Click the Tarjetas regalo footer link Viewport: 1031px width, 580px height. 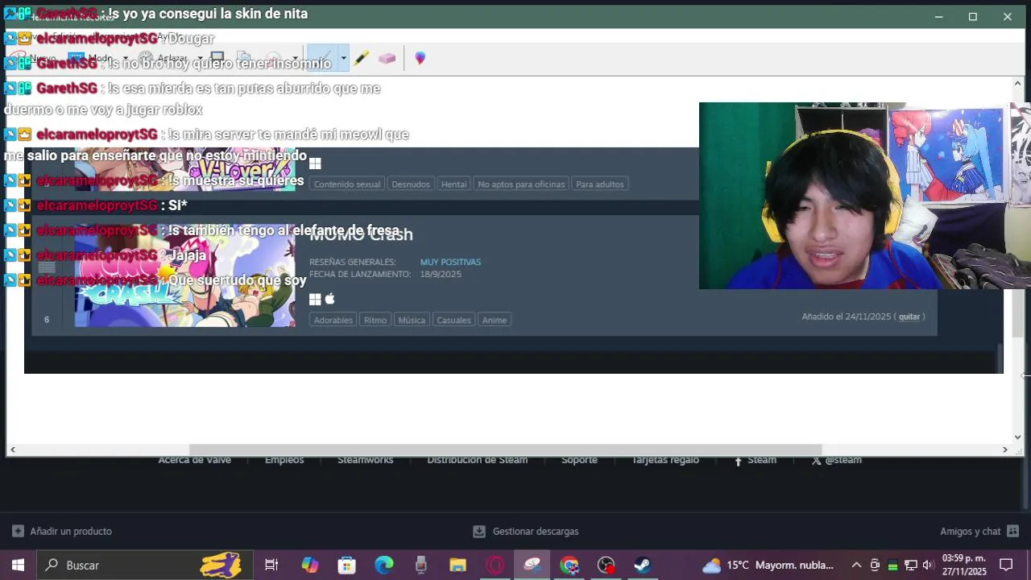665,461
